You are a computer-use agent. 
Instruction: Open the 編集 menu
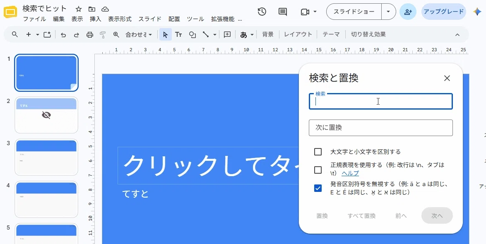point(59,19)
